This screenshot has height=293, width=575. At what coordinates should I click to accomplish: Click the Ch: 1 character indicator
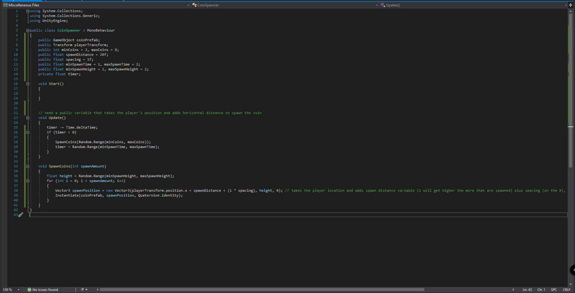point(541,290)
